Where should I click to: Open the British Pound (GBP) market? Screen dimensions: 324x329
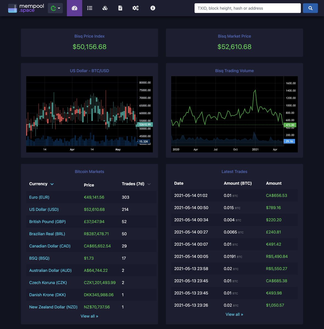[47, 222]
